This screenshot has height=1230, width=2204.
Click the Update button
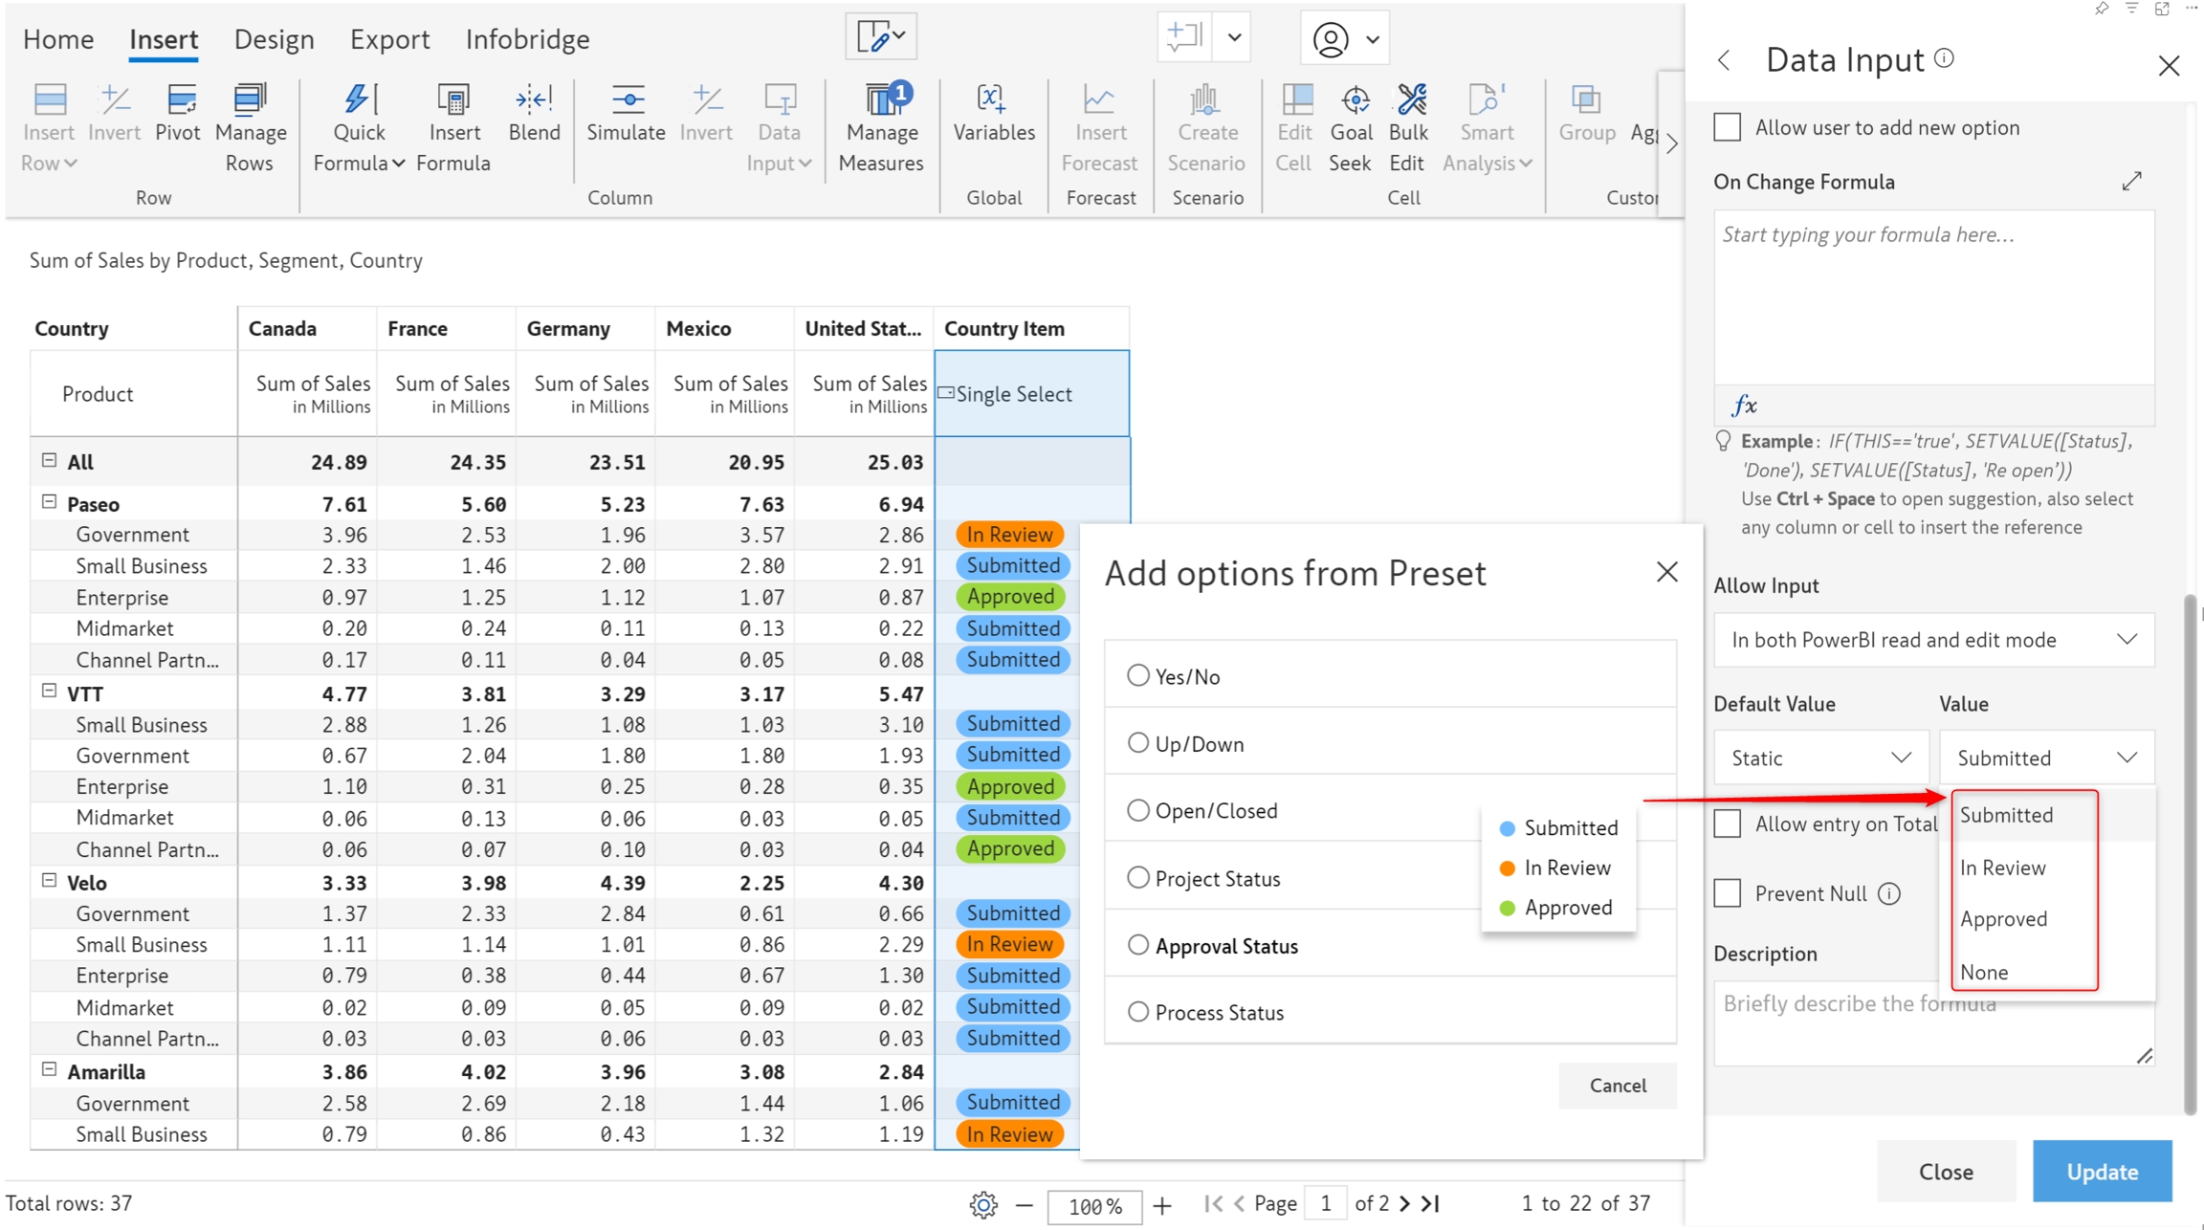pos(2102,1172)
